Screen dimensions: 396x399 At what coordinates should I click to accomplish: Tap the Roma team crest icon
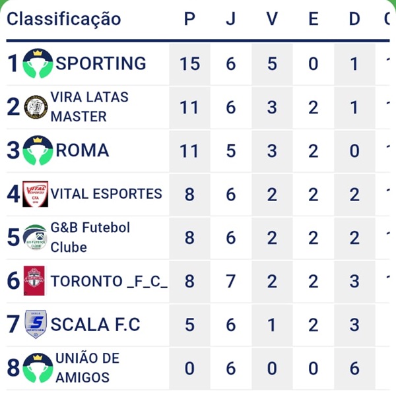pos(38,150)
